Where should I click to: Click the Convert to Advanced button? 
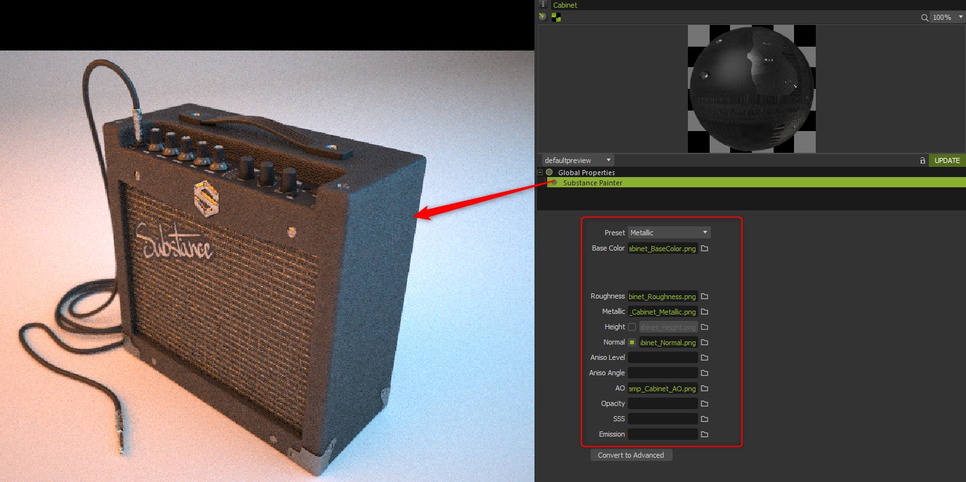(x=631, y=455)
